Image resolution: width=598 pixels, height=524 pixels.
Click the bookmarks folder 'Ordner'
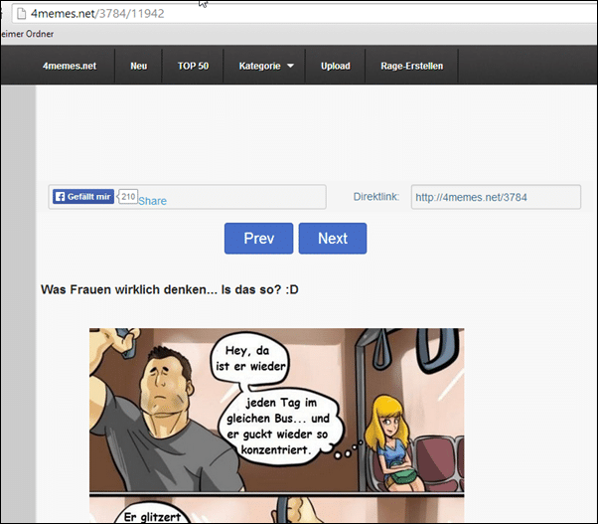pyautogui.click(x=27, y=34)
